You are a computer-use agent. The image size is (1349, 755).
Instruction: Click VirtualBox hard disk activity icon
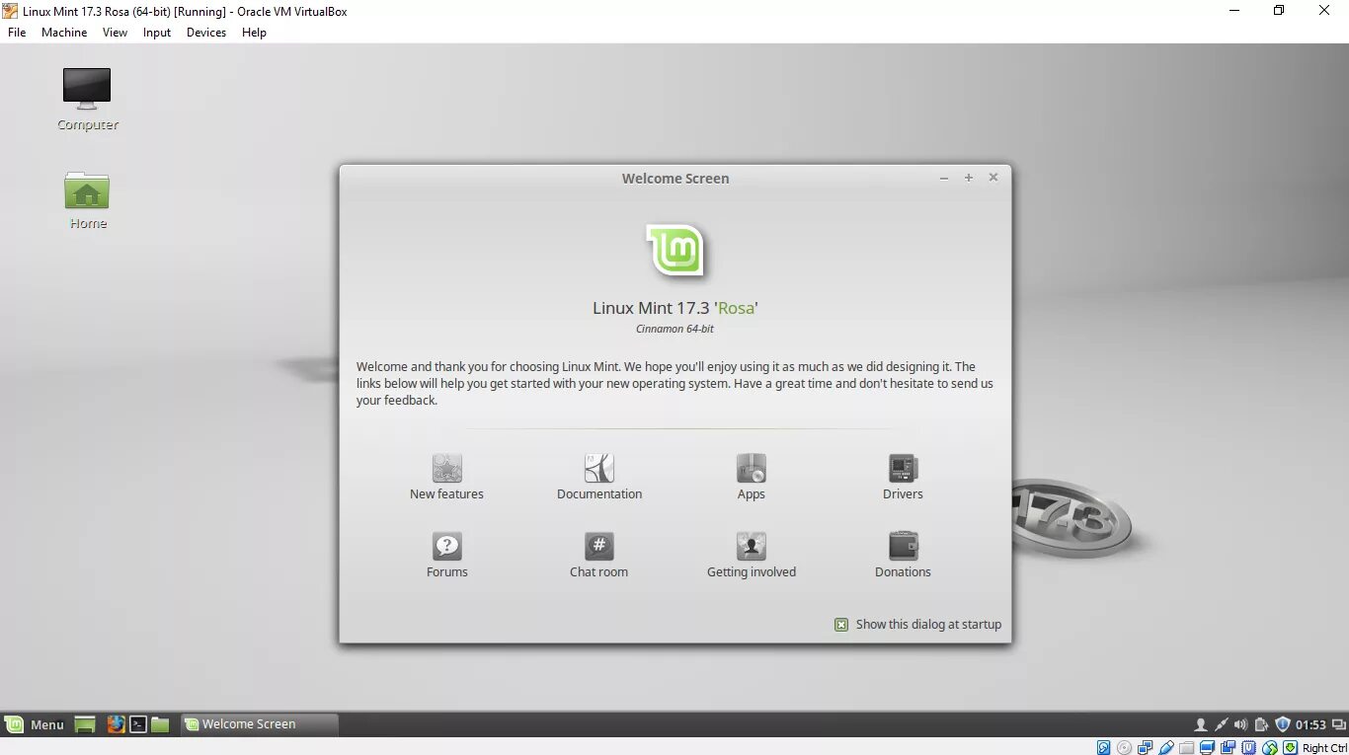pyautogui.click(x=1103, y=747)
